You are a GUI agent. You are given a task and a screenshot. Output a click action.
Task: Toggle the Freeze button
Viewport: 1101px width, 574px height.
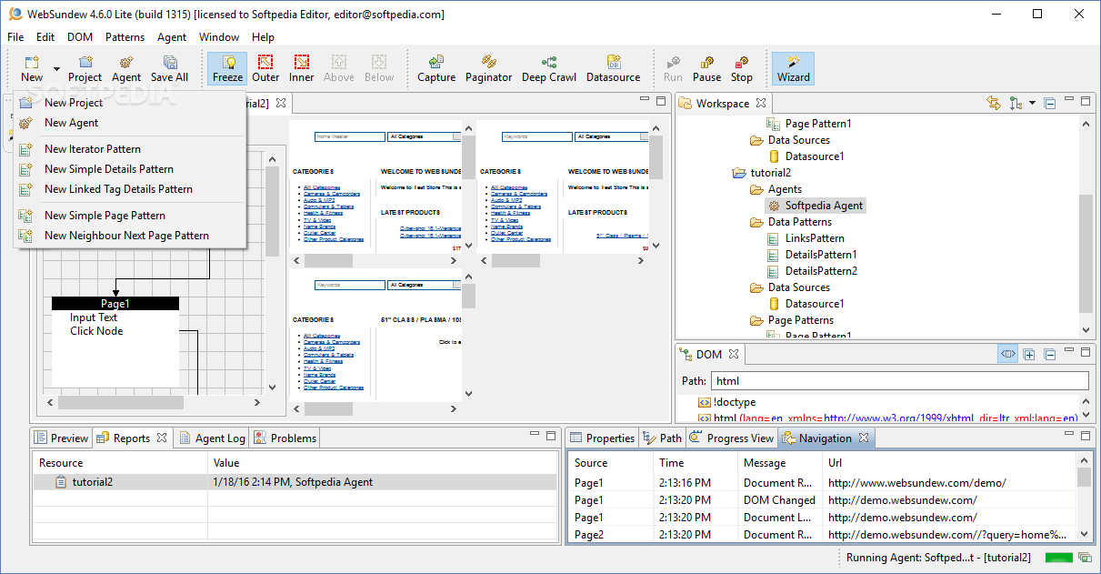click(227, 68)
